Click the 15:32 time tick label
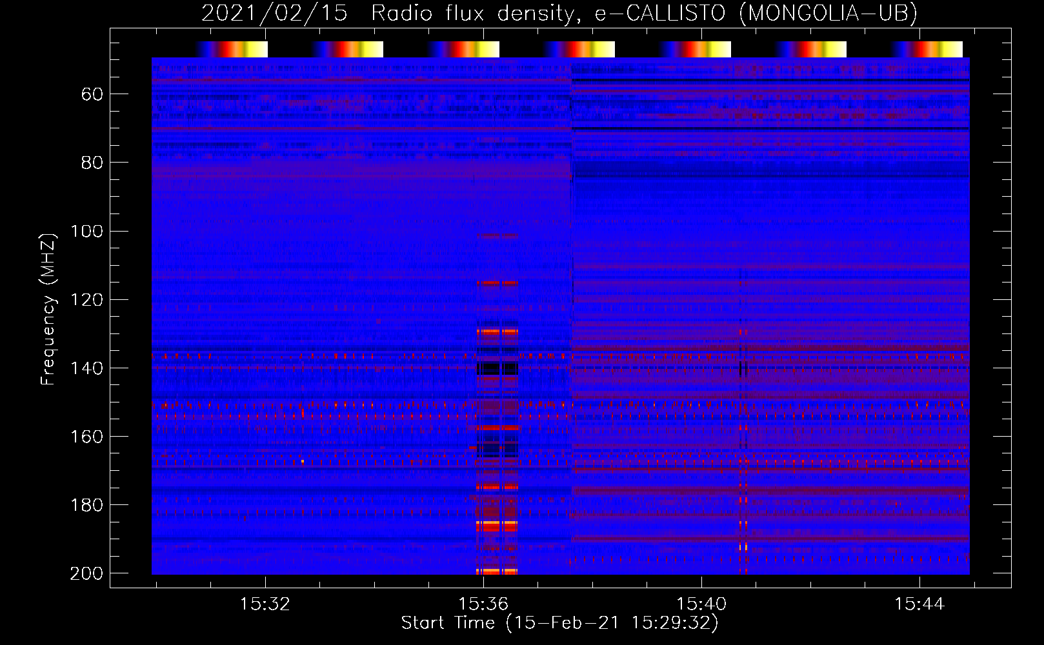Screen dimensions: 1044x645 click(265, 604)
